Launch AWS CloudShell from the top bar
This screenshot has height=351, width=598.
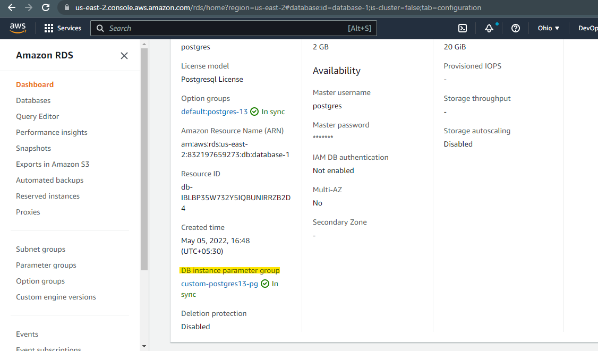pyautogui.click(x=463, y=28)
